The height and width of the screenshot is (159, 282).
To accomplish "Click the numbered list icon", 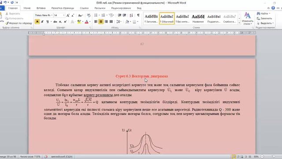I will pyautogui.click(x=103, y=15).
